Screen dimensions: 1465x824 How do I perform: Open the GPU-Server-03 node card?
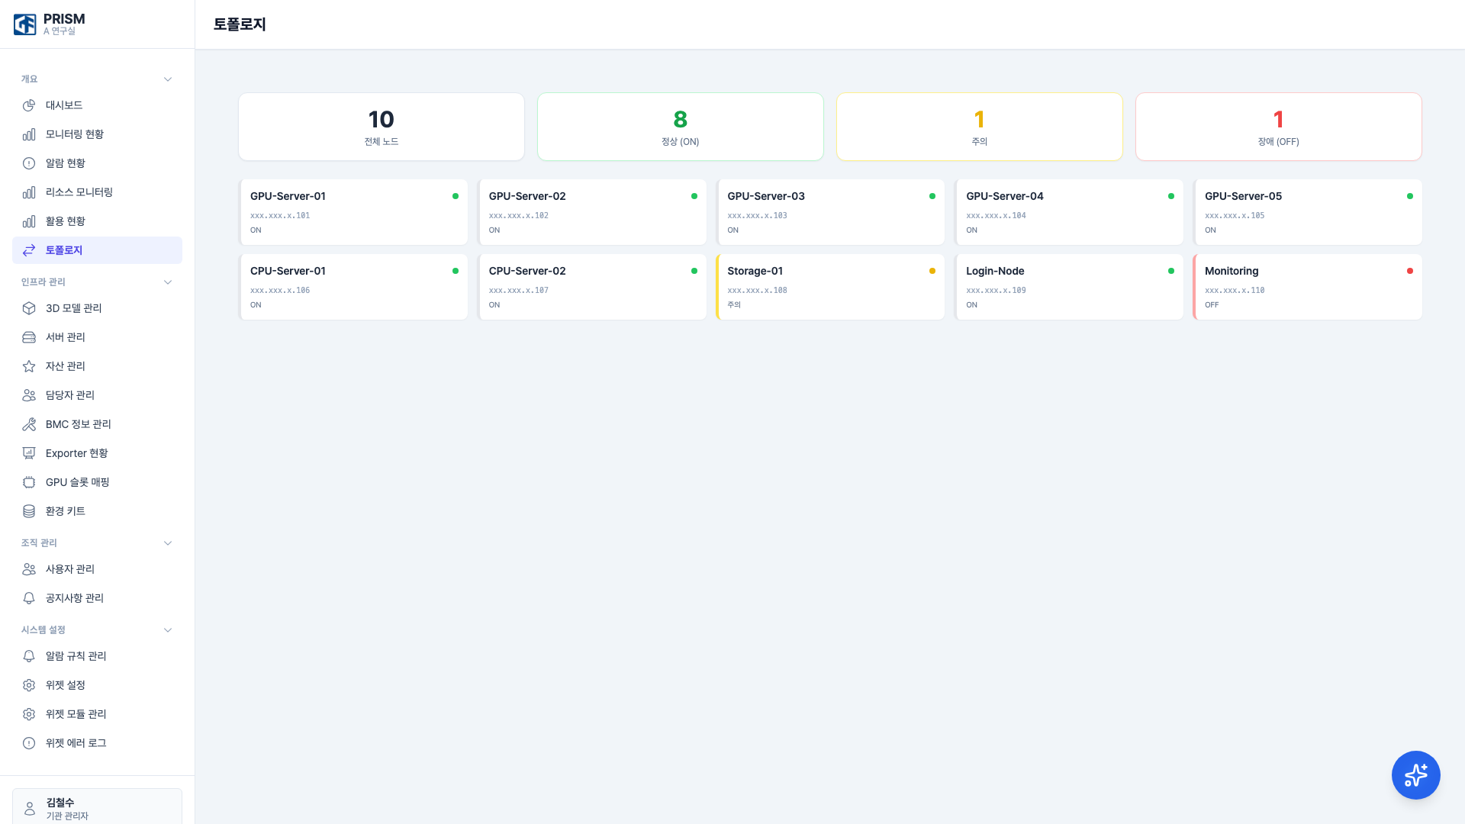click(830, 212)
